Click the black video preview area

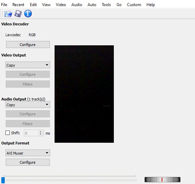[x=84, y=94]
